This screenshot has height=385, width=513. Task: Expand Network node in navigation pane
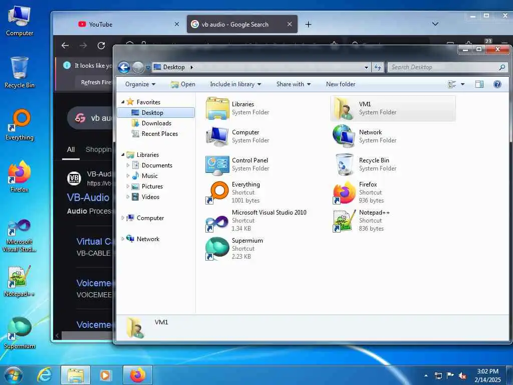[x=123, y=239]
